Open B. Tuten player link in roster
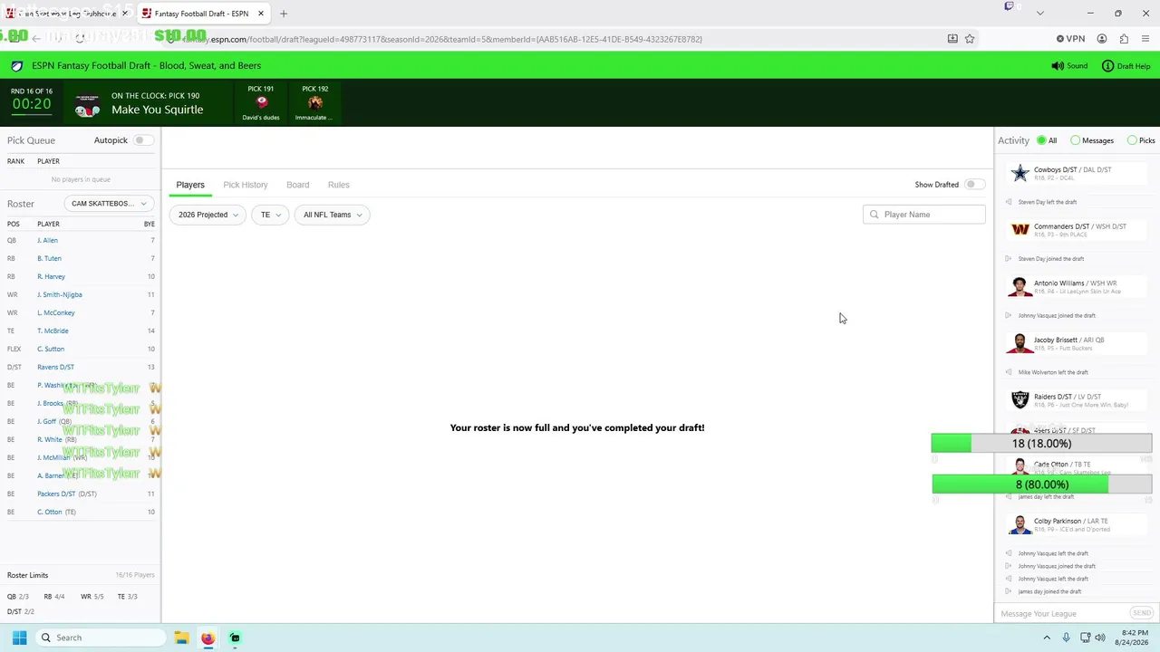The height and width of the screenshot is (652, 1160). pos(49,258)
